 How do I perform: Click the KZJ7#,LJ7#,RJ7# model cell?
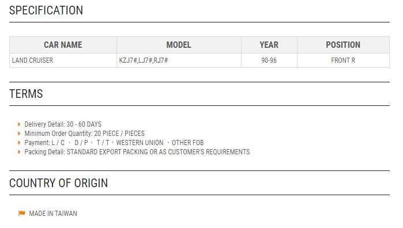click(x=179, y=60)
